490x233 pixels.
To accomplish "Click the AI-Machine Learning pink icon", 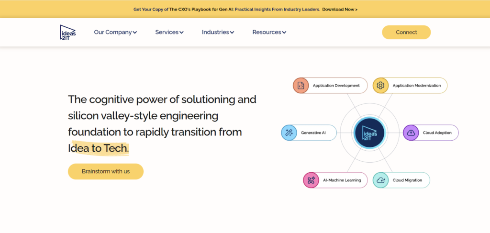I will point(311,180).
